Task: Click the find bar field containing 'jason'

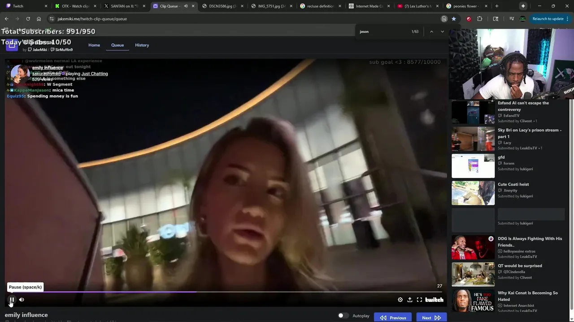Action: (383, 32)
